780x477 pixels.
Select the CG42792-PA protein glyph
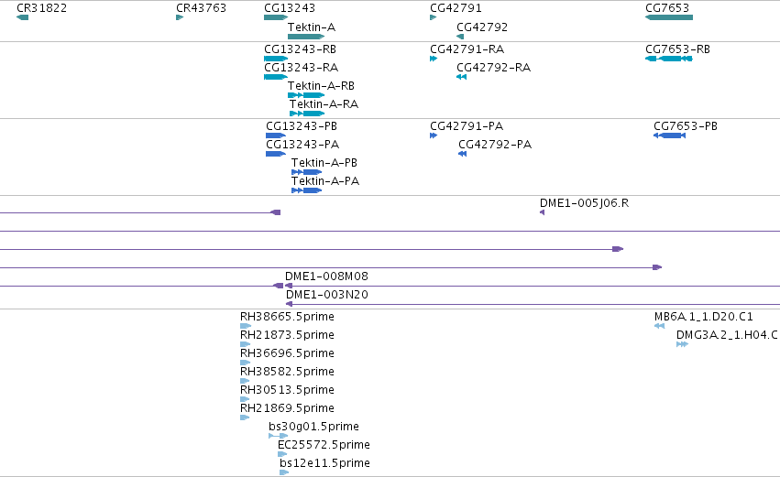coord(463,154)
